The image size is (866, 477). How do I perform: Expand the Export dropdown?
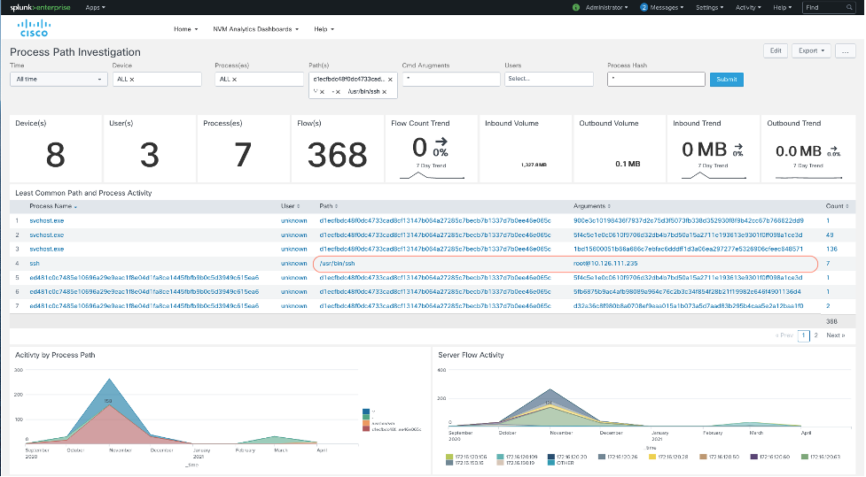810,50
